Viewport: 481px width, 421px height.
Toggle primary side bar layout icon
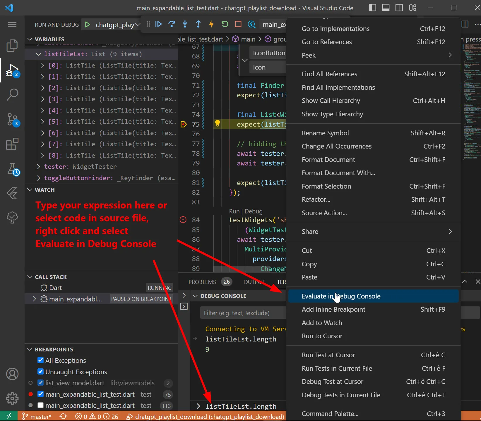coord(372,8)
